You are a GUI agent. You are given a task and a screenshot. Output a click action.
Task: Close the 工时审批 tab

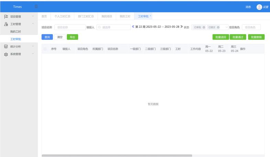click(x=150, y=16)
